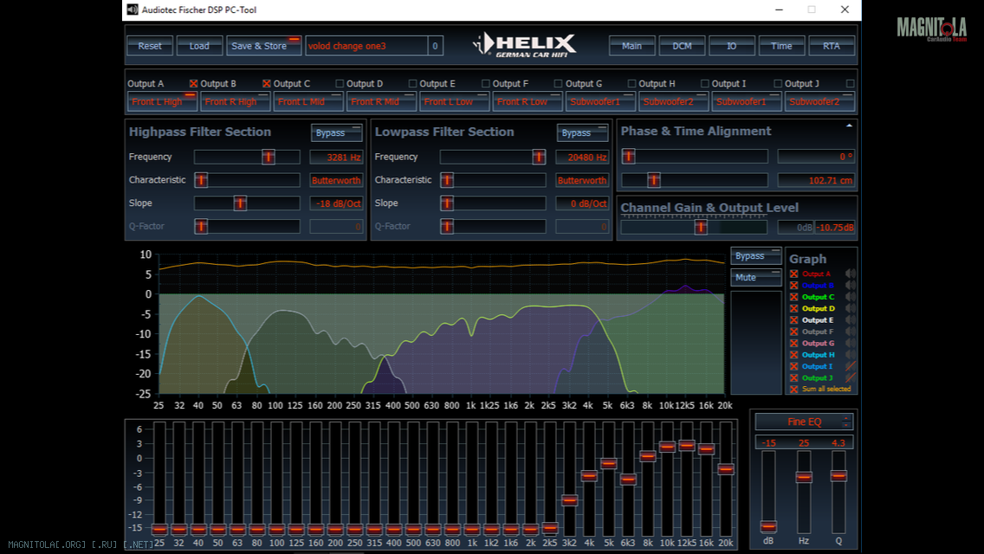
Task: Hide Output G curve in Graph list
Action: click(793, 343)
